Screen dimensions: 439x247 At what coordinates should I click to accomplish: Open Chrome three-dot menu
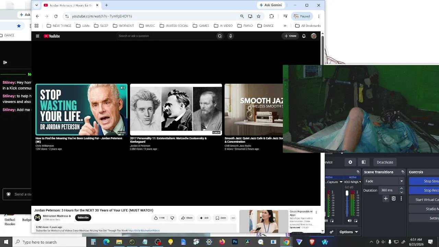click(319, 16)
